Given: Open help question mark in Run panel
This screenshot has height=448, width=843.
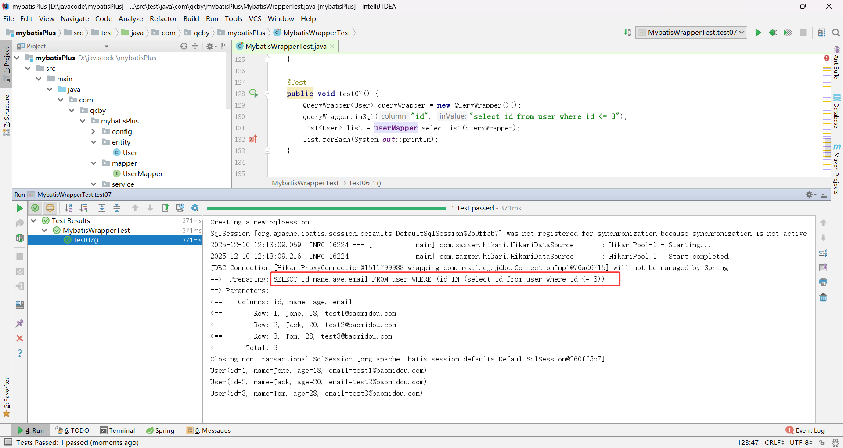Looking at the screenshot, I should [20, 353].
